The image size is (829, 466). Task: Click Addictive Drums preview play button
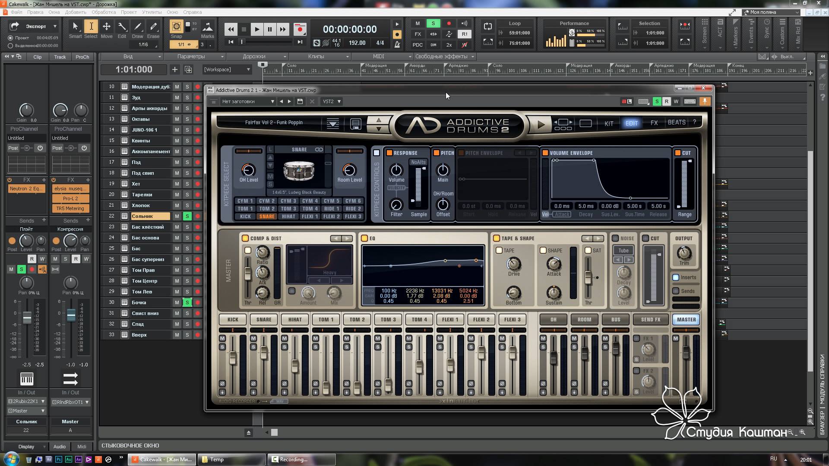click(541, 125)
